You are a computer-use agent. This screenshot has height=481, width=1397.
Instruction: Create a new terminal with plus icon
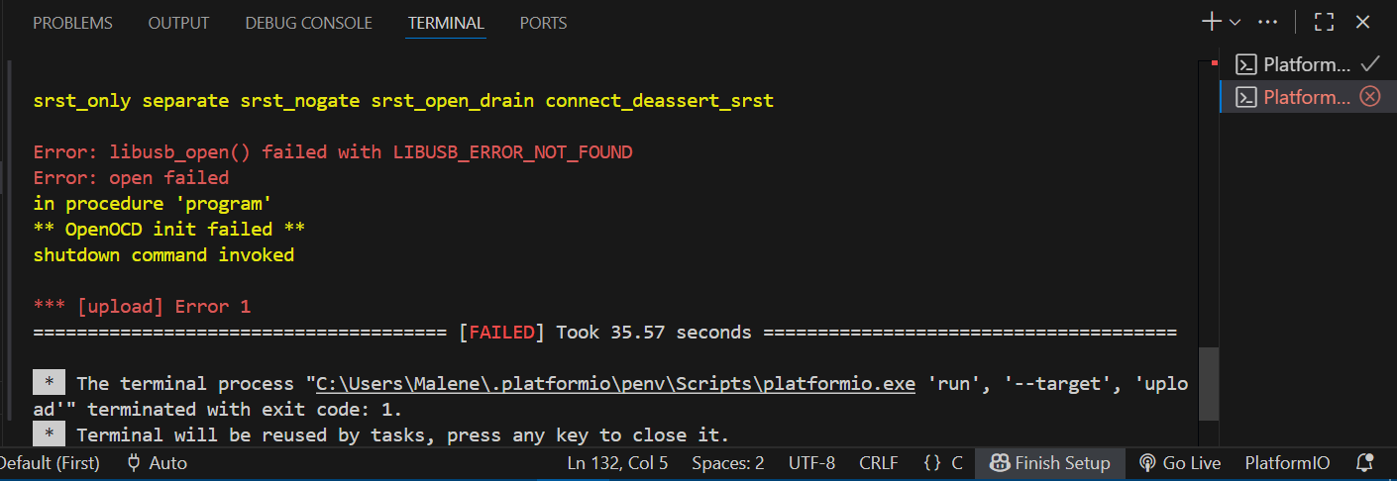pos(1212,22)
